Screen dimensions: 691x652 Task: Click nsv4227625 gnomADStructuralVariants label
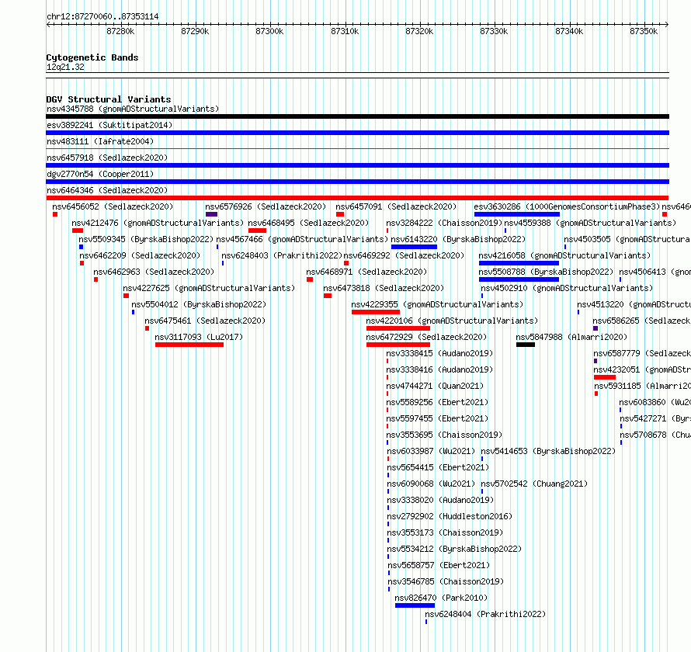(209, 288)
